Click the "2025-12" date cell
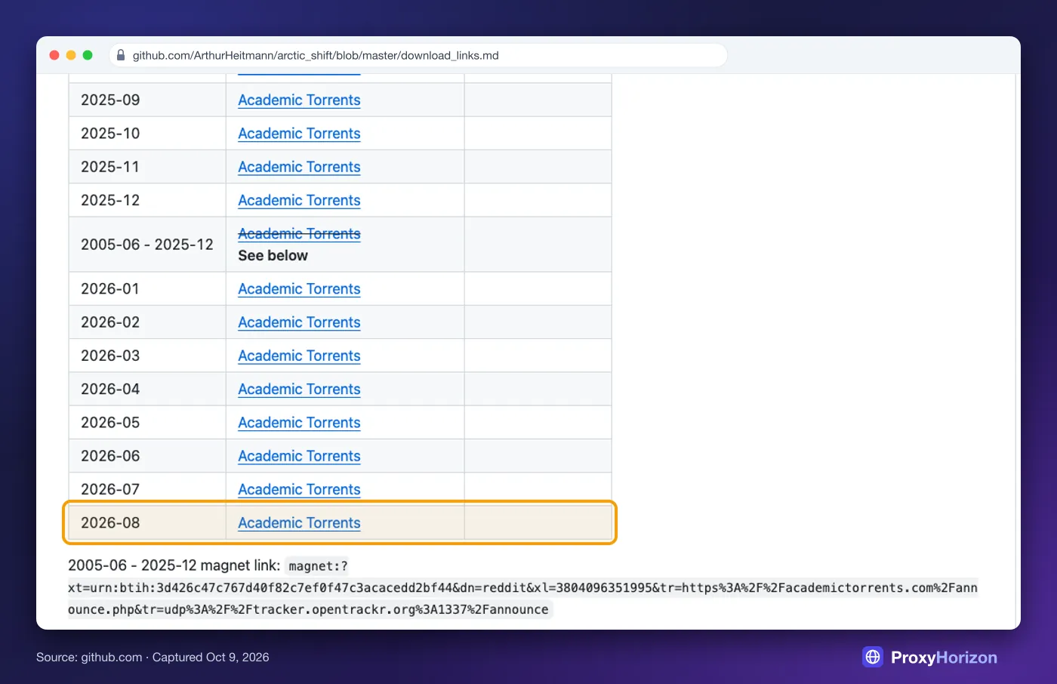 (x=147, y=200)
